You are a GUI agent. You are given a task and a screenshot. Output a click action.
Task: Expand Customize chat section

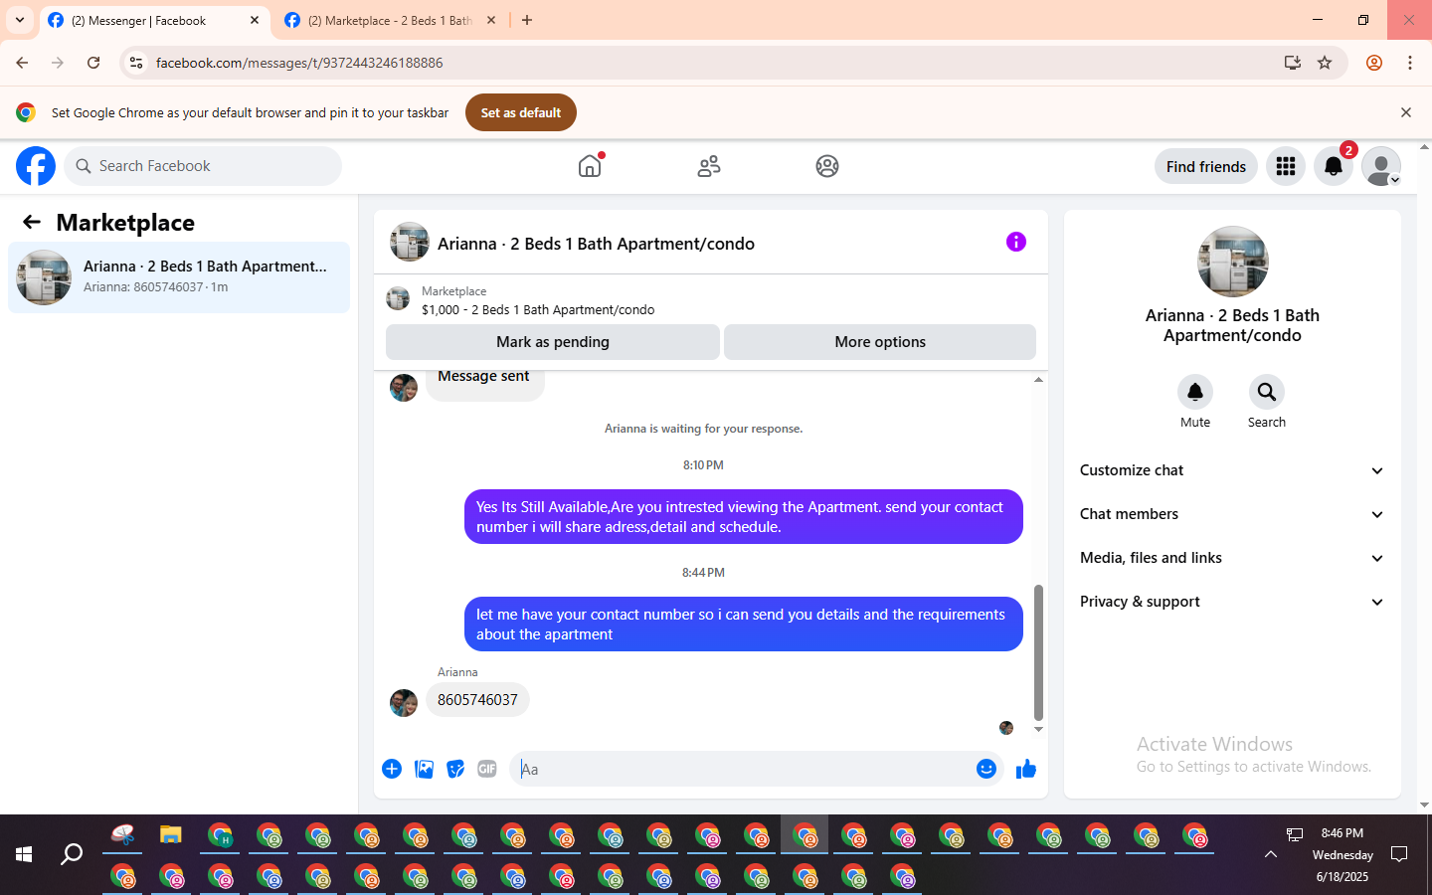pyautogui.click(x=1232, y=470)
